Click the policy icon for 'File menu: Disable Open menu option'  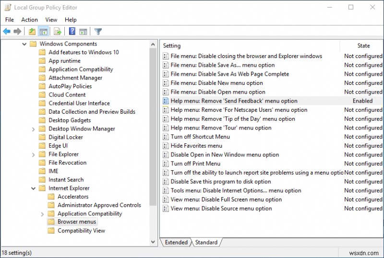coord(166,92)
